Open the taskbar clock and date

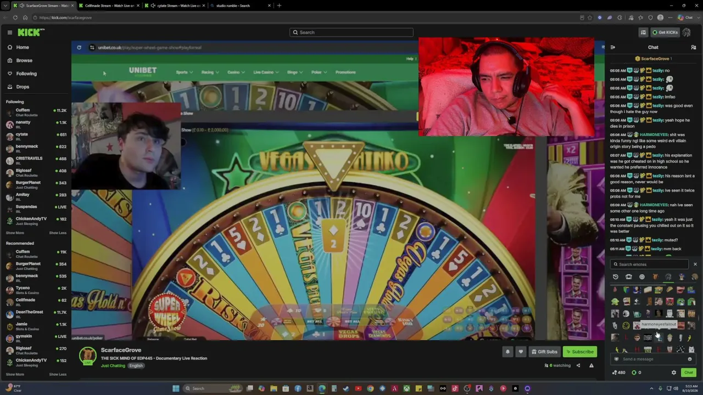tap(691, 388)
